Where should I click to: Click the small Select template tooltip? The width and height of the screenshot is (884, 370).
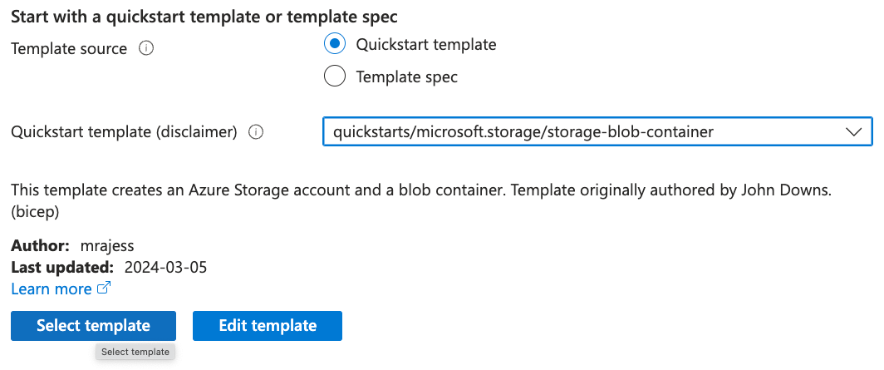[x=135, y=352]
